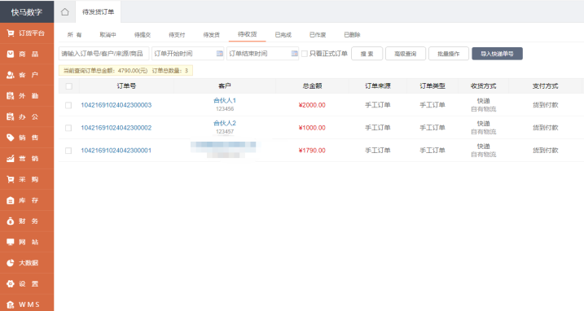Open the 大数据 pie chart icon

tap(11, 263)
